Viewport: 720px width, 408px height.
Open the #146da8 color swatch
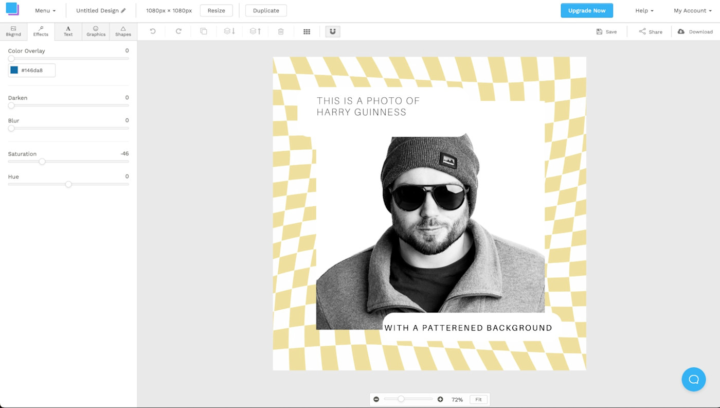14,70
